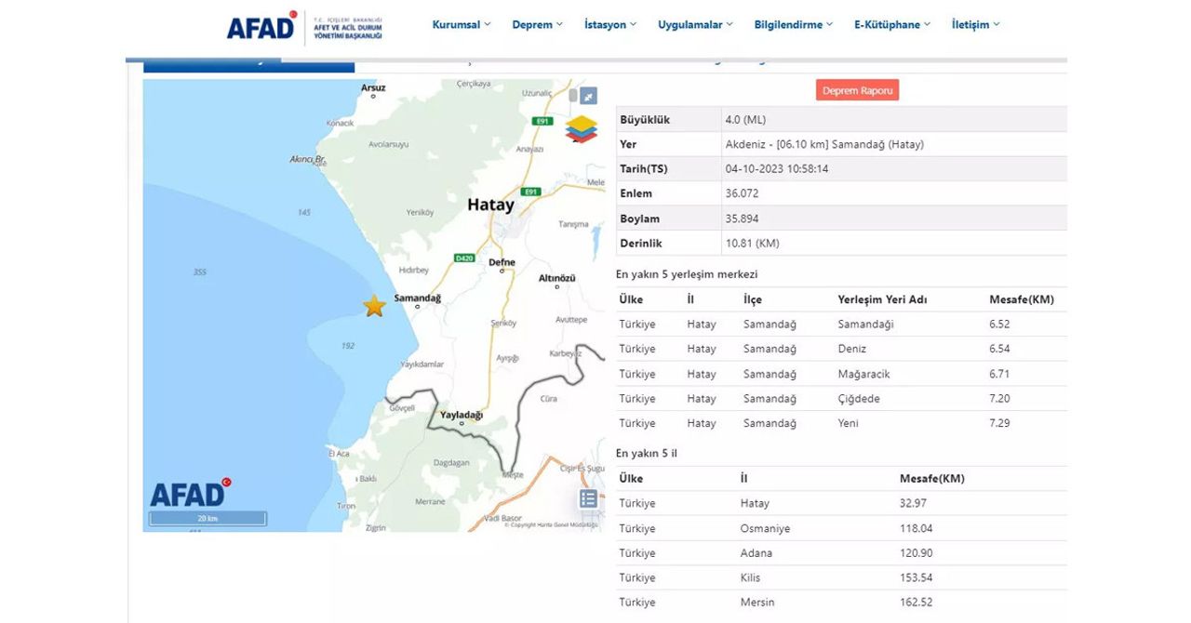Click the 7.29 distance value
Image resolution: width=1191 pixels, height=623 pixels.
(x=999, y=423)
